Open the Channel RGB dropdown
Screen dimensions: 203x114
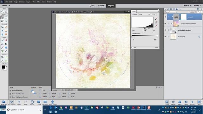pyautogui.click(x=144, y=15)
